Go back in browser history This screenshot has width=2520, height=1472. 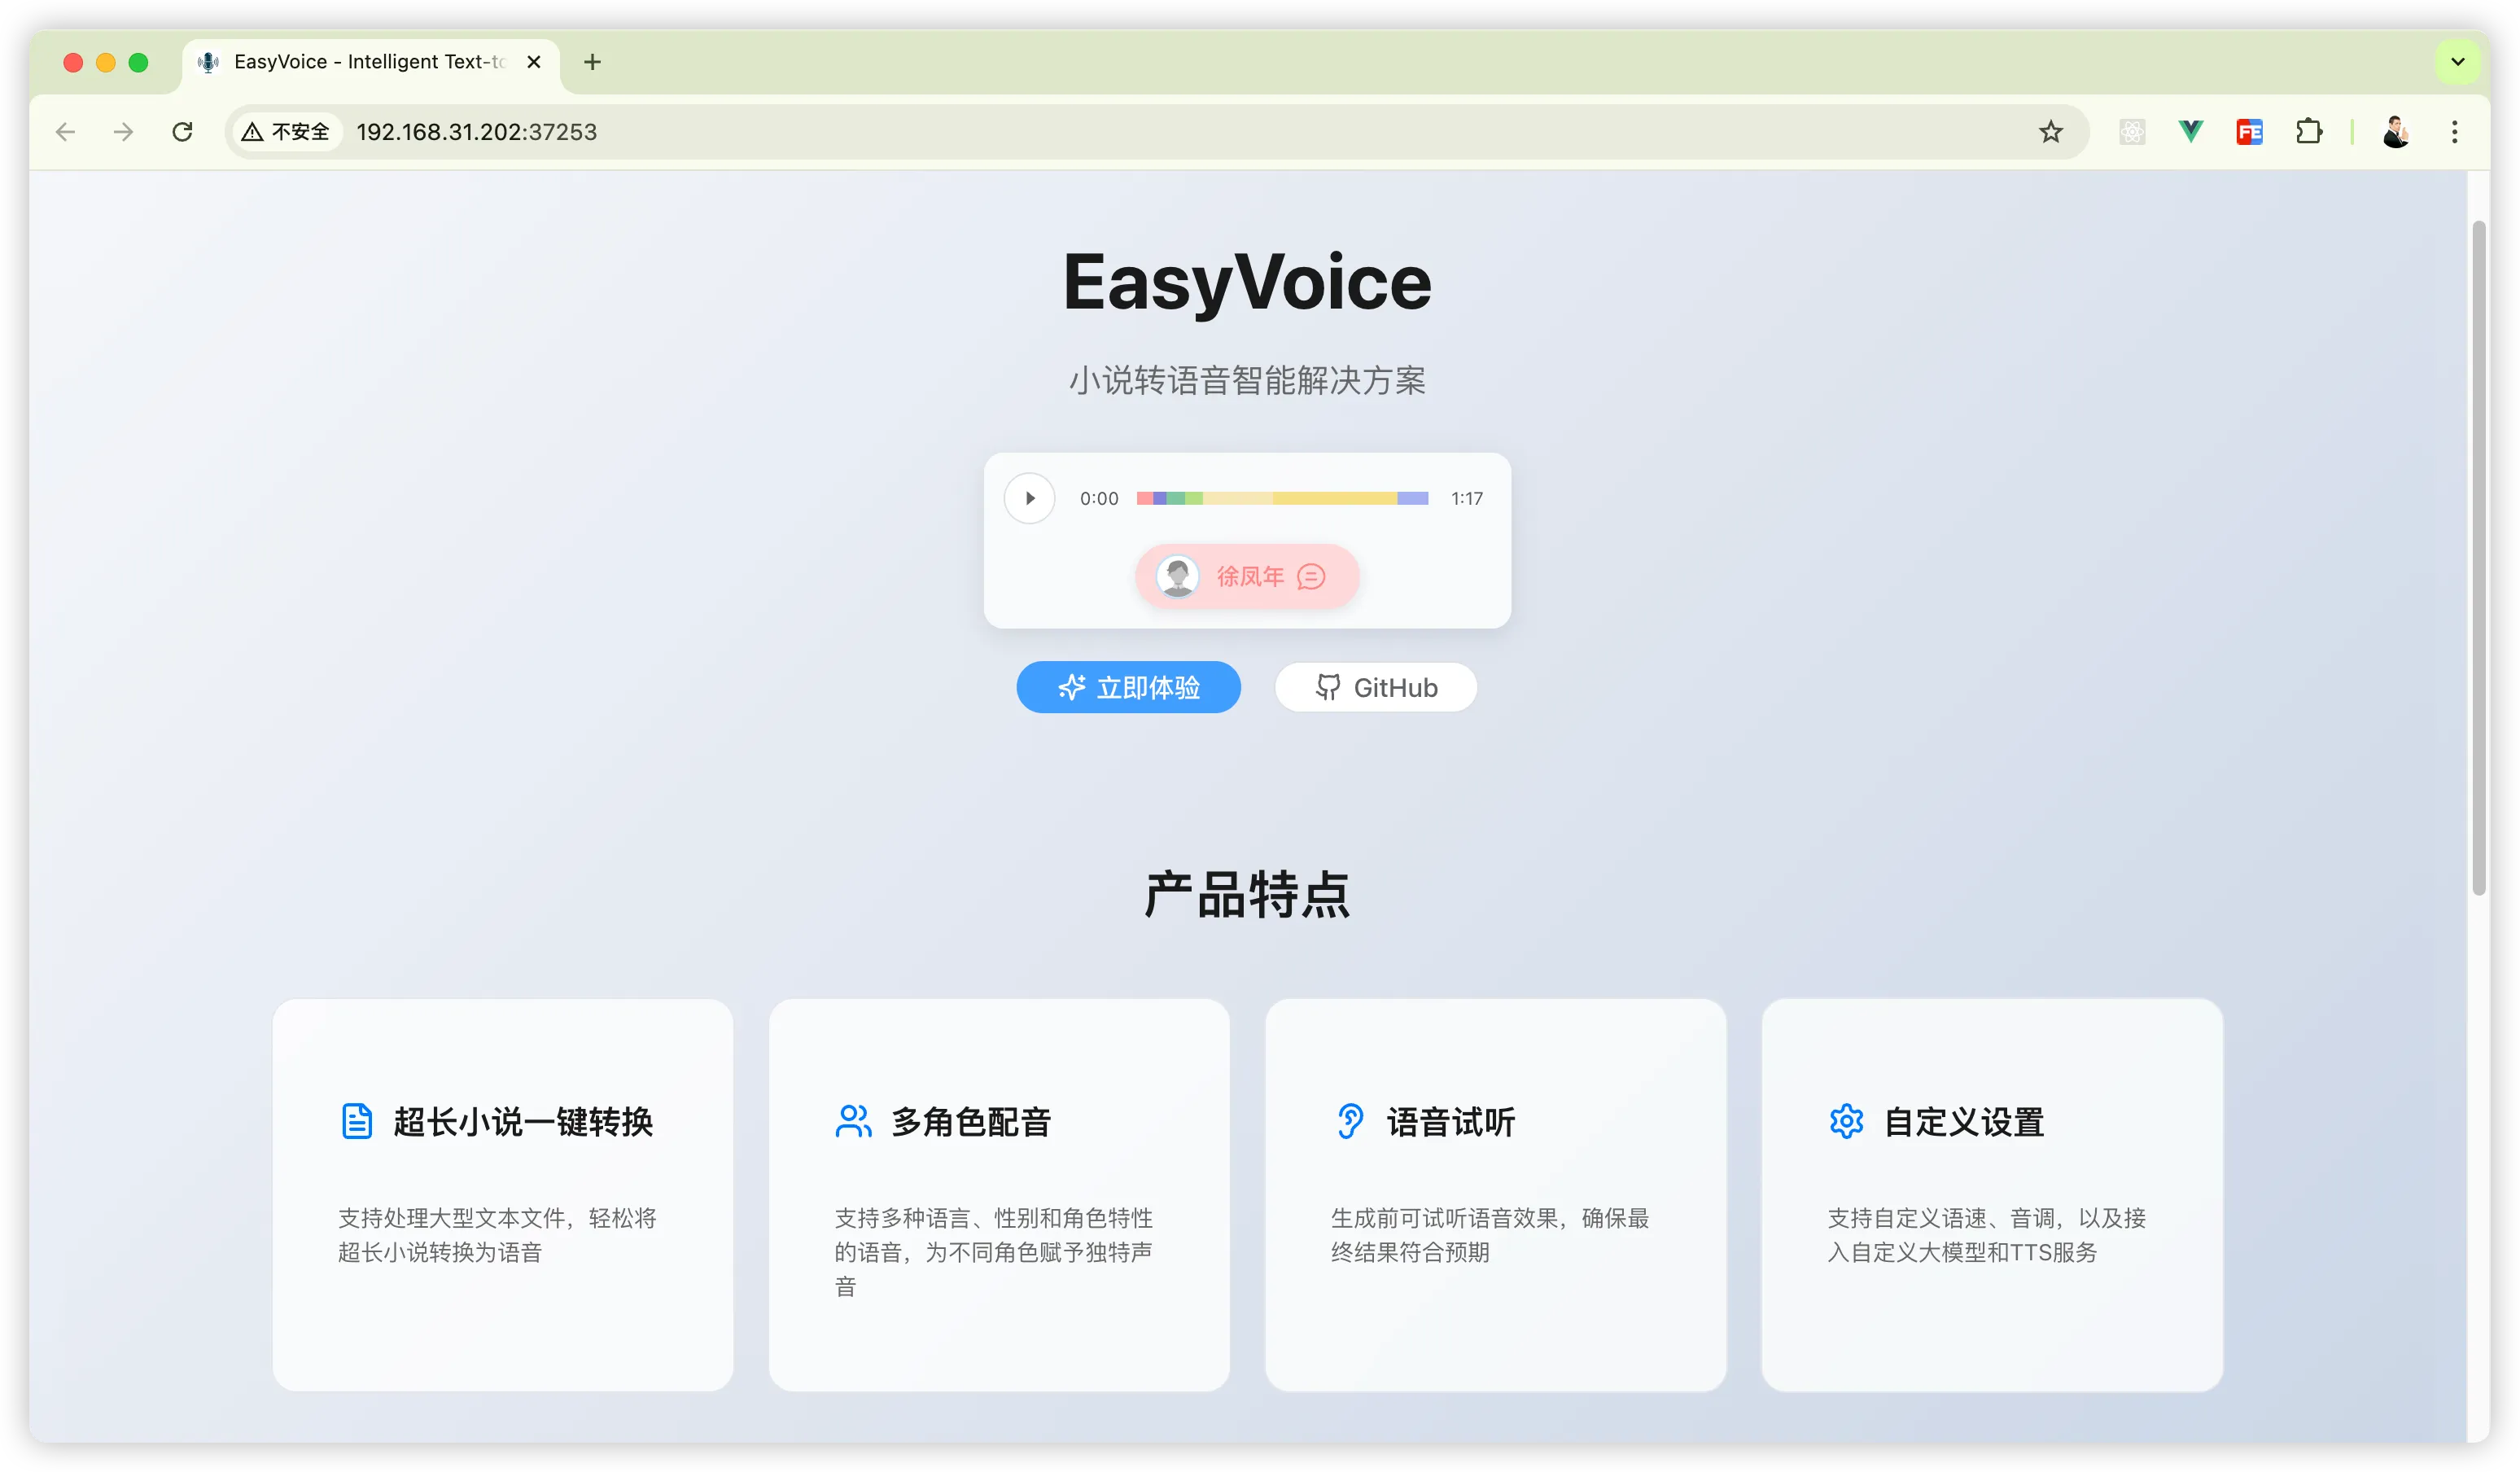pyautogui.click(x=66, y=132)
